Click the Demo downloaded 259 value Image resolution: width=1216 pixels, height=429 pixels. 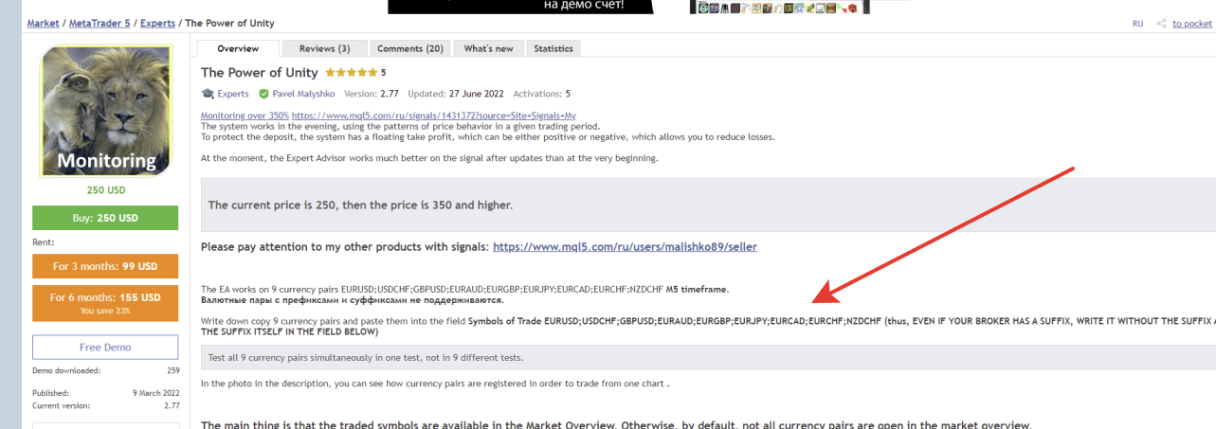click(172, 370)
